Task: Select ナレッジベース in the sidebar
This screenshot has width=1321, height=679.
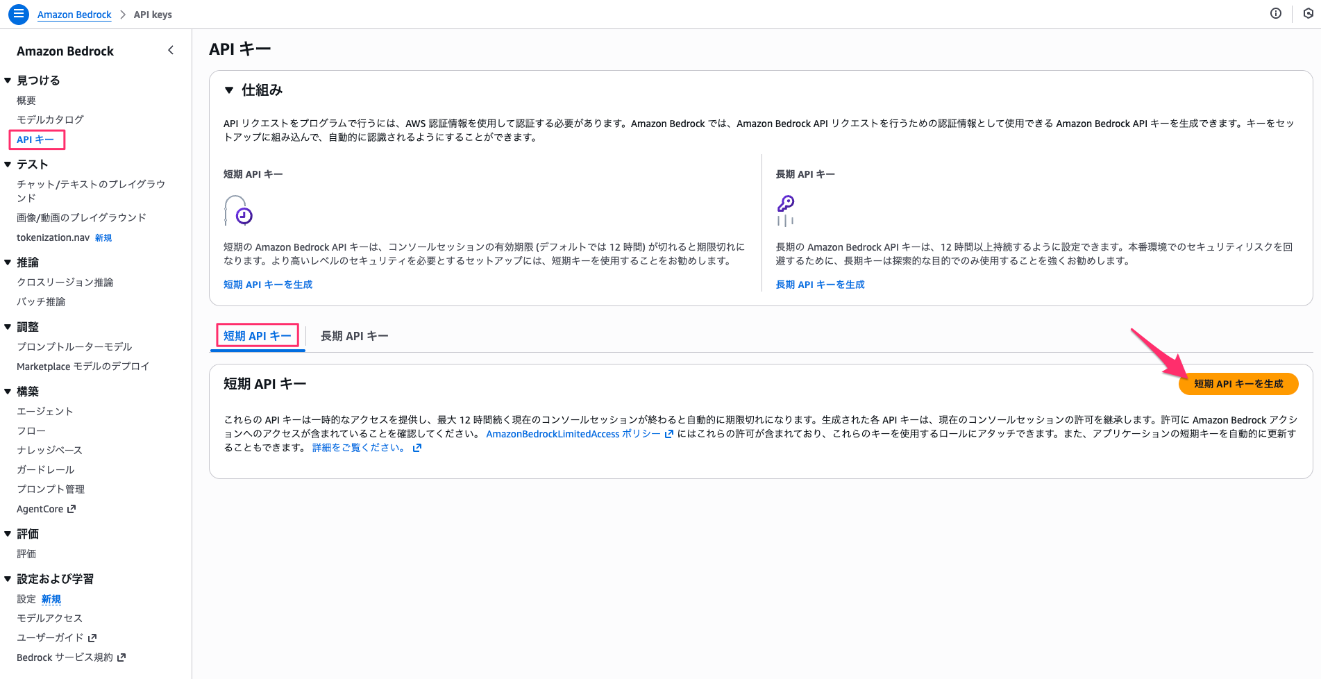Action: click(x=49, y=450)
